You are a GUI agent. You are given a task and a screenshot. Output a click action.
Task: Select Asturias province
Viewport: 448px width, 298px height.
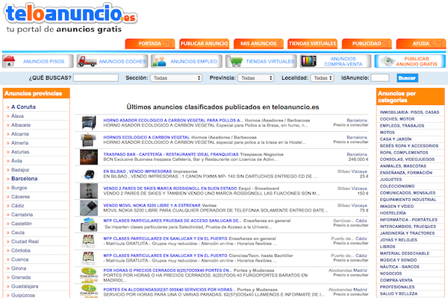[x=20, y=152]
